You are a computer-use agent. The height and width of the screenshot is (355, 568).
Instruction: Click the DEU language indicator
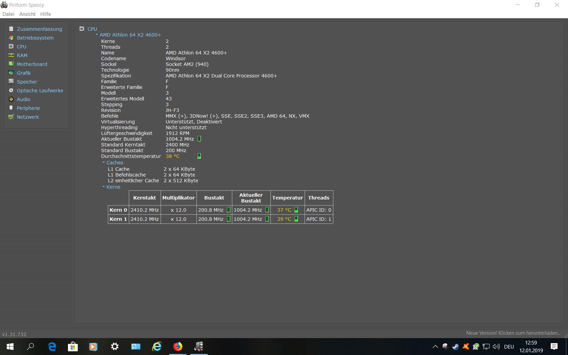509,347
